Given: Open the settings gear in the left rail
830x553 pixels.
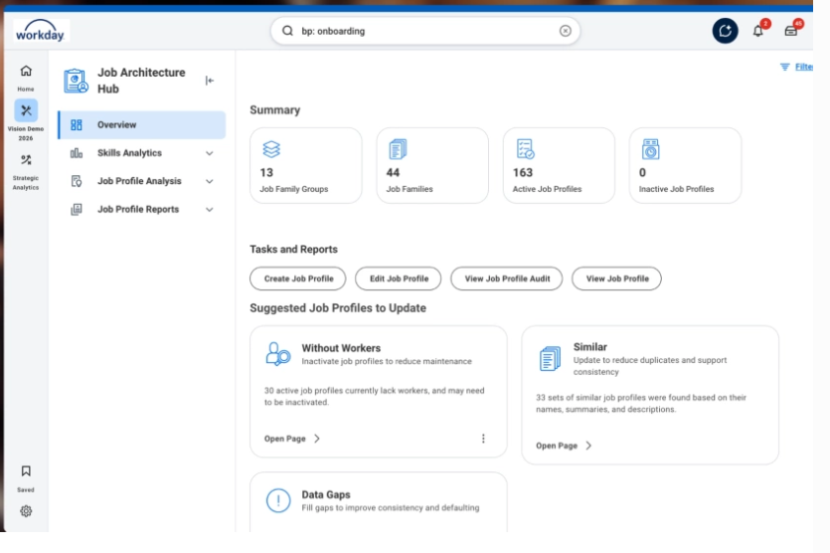Looking at the screenshot, I should pos(26,511).
